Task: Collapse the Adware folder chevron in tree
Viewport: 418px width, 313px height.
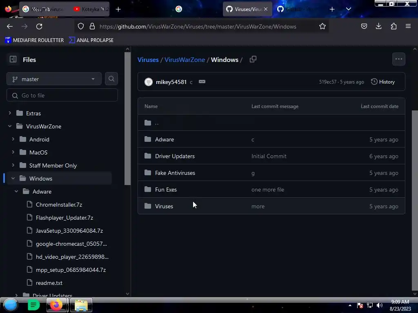Action: [16, 192]
